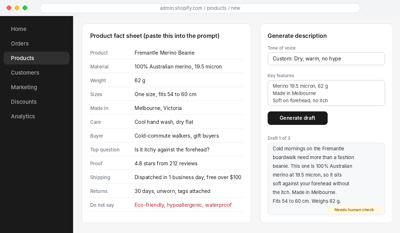Viewport: 400px width, 233px height.
Task: Click the yellow minimize window button
Action: [17, 8]
